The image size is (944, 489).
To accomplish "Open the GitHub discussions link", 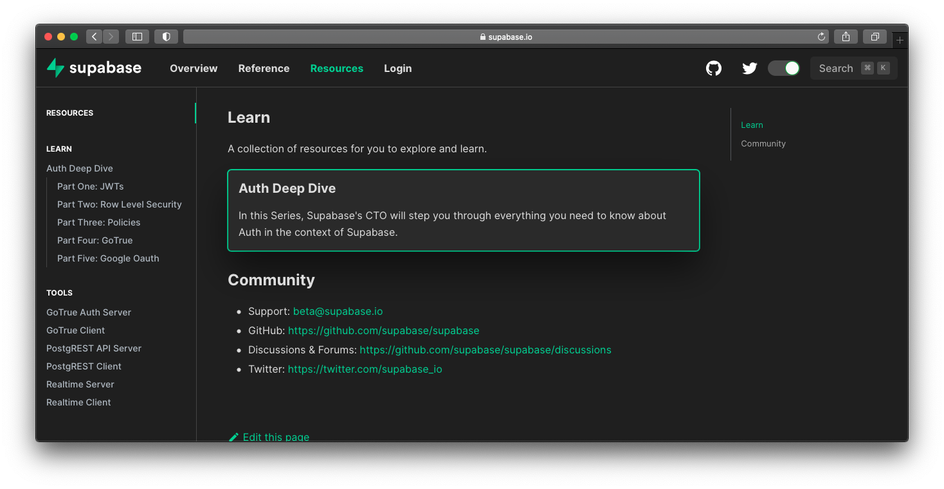I will (486, 350).
